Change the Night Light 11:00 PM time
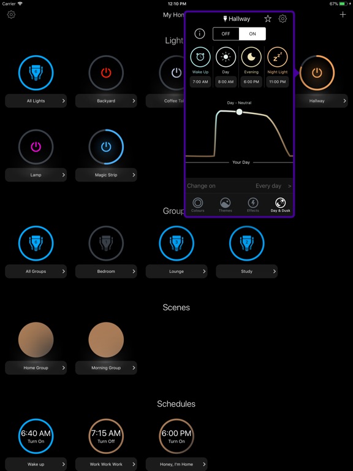Image resolution: width=353 pixels, height=471 pixels. click(278, 82)
